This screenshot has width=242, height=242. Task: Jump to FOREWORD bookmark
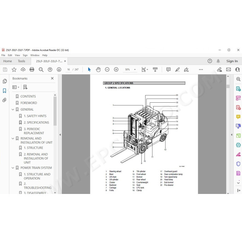pyautogui.click(x=29, y=103)
